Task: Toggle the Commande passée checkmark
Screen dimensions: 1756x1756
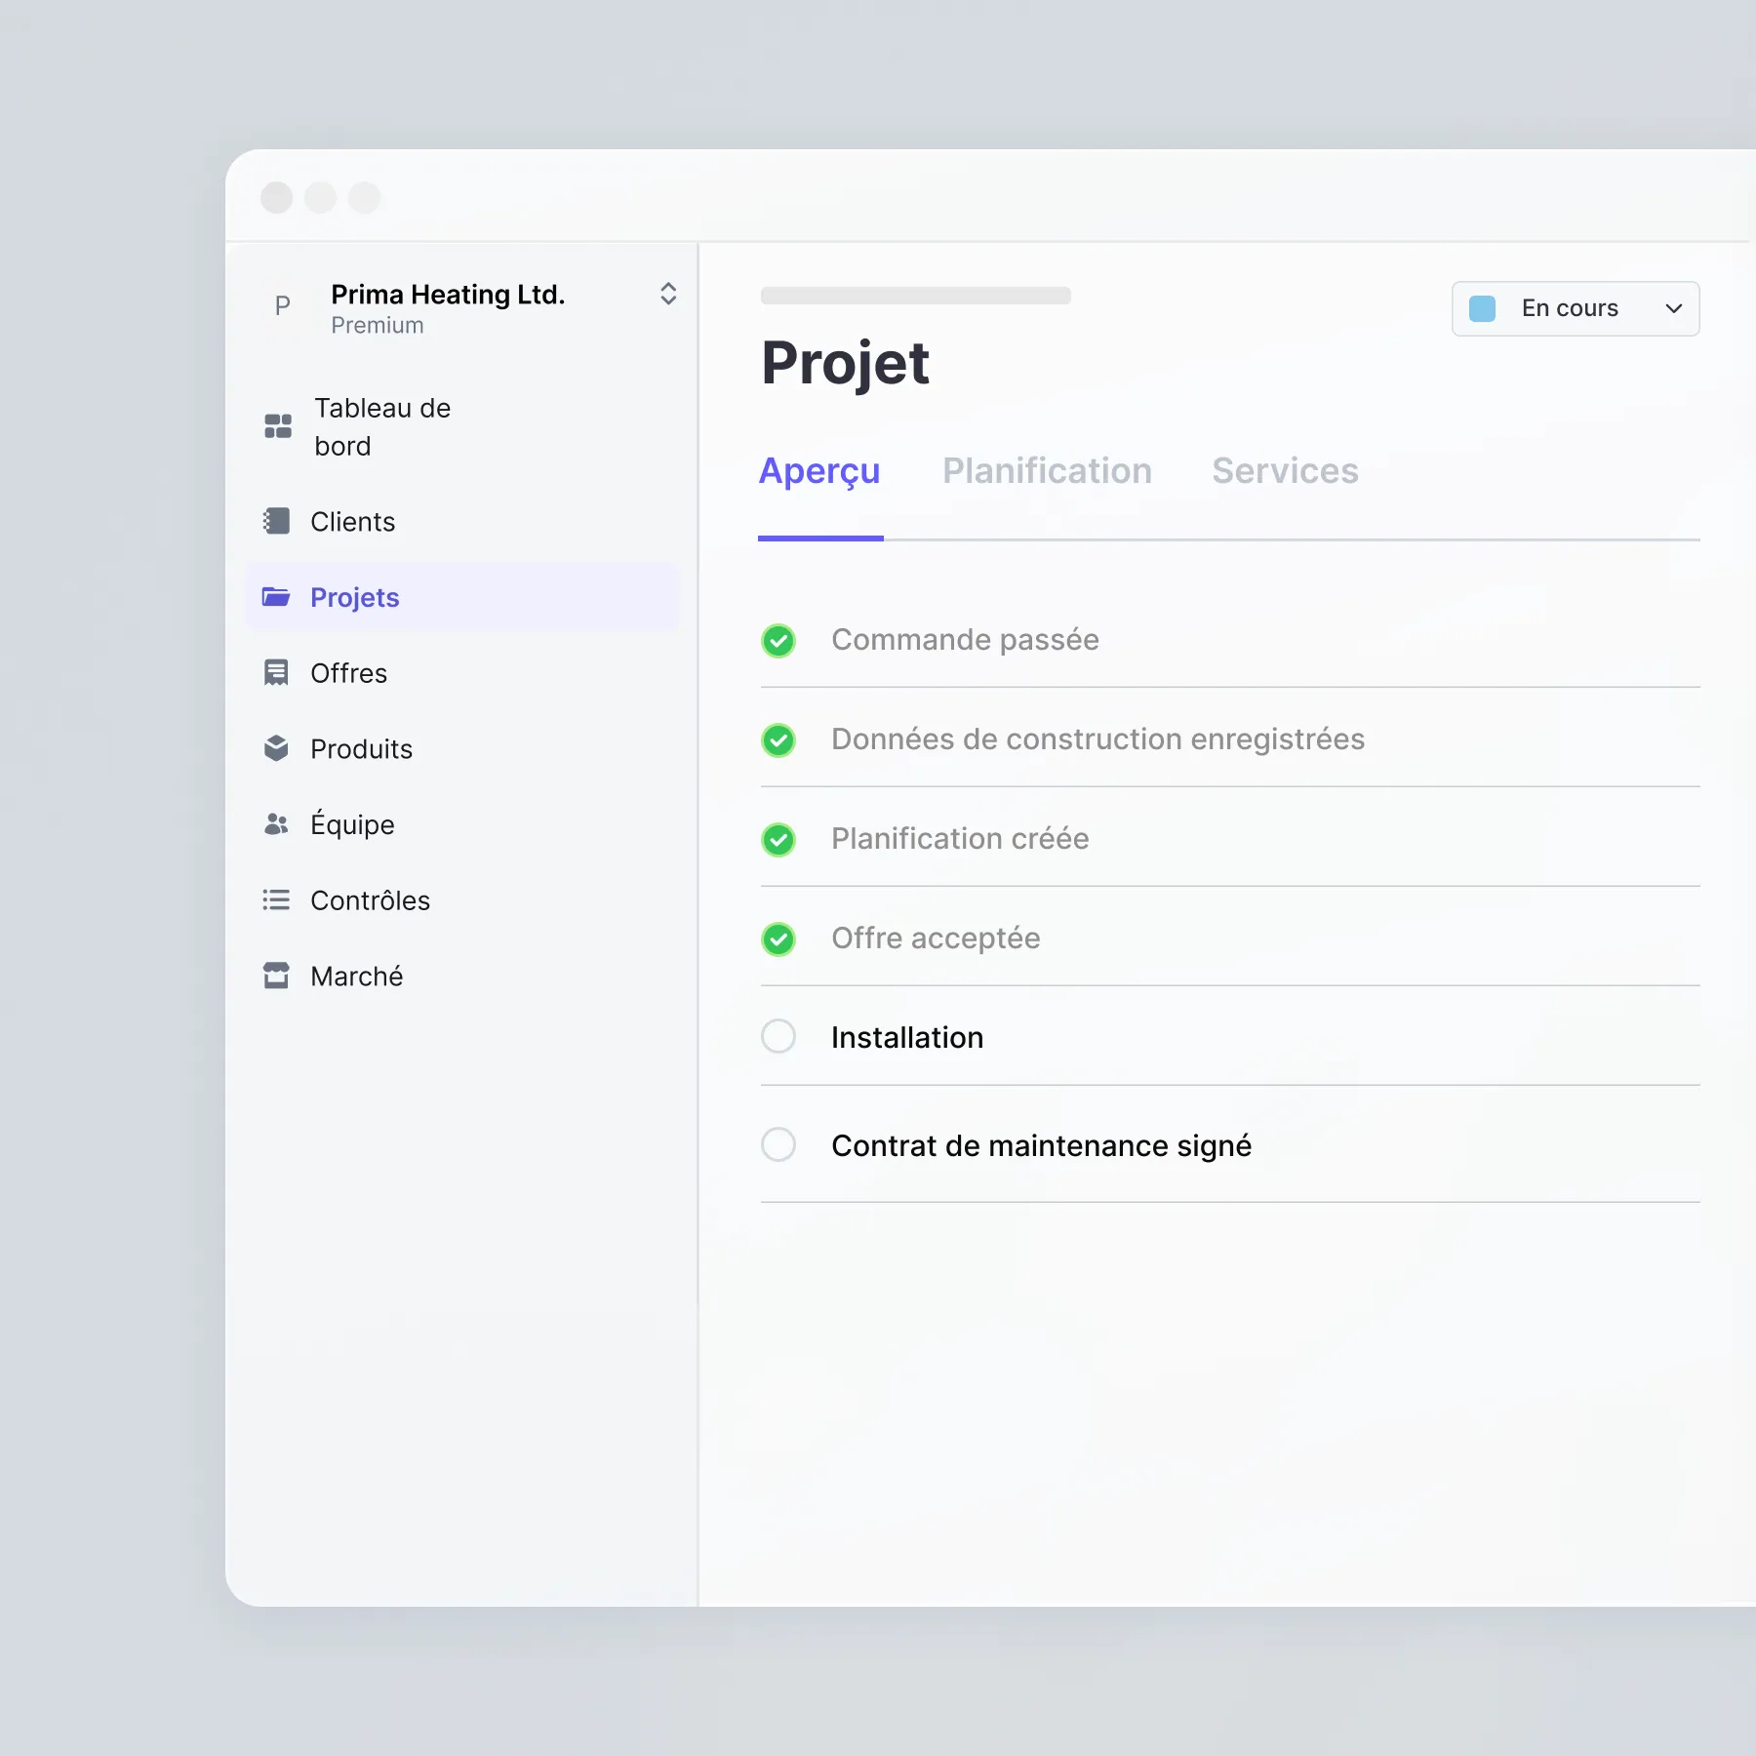Action: 778,641
